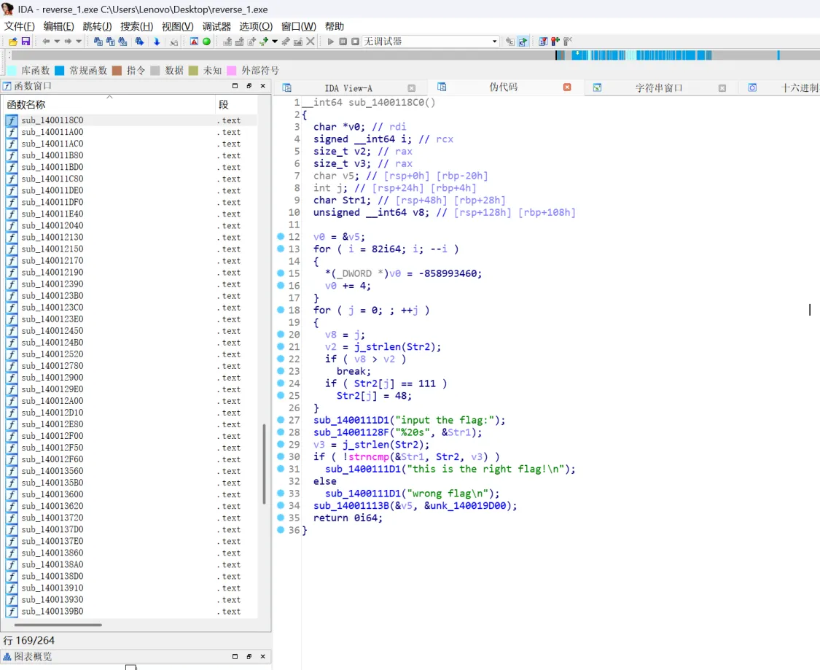Image resolution: width=820 pixels, height=670 pixels.
Task: Stop the process with stop button
Action: tap(355, 42)
